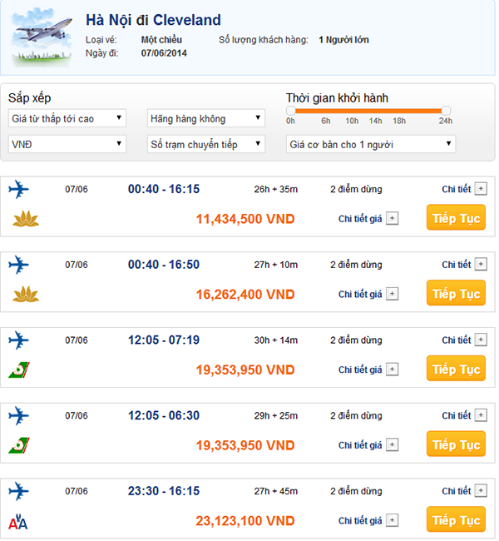Click the blue airplane icon on the 12:05 - 06:30 flight
This screenshot has width=499, height=541.
click(18, 415)
